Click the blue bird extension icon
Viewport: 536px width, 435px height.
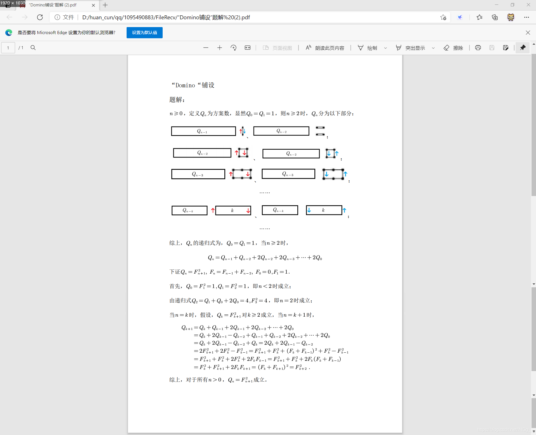(x=460, y=17)
